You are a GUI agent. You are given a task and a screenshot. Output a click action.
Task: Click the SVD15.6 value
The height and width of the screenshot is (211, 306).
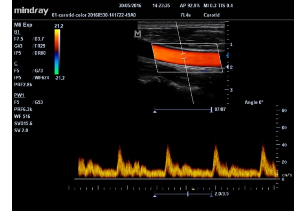[23, 123]
